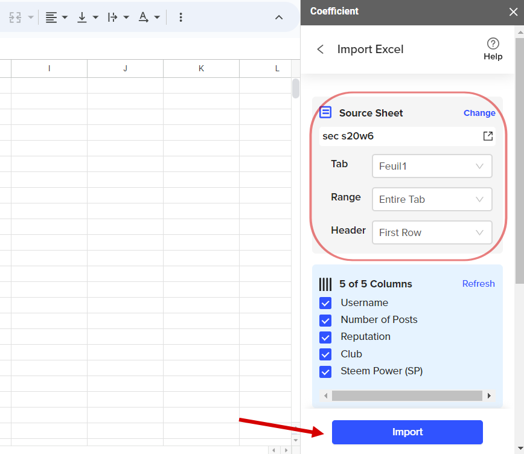Uncheck the Club column

[x=325, y=354]
